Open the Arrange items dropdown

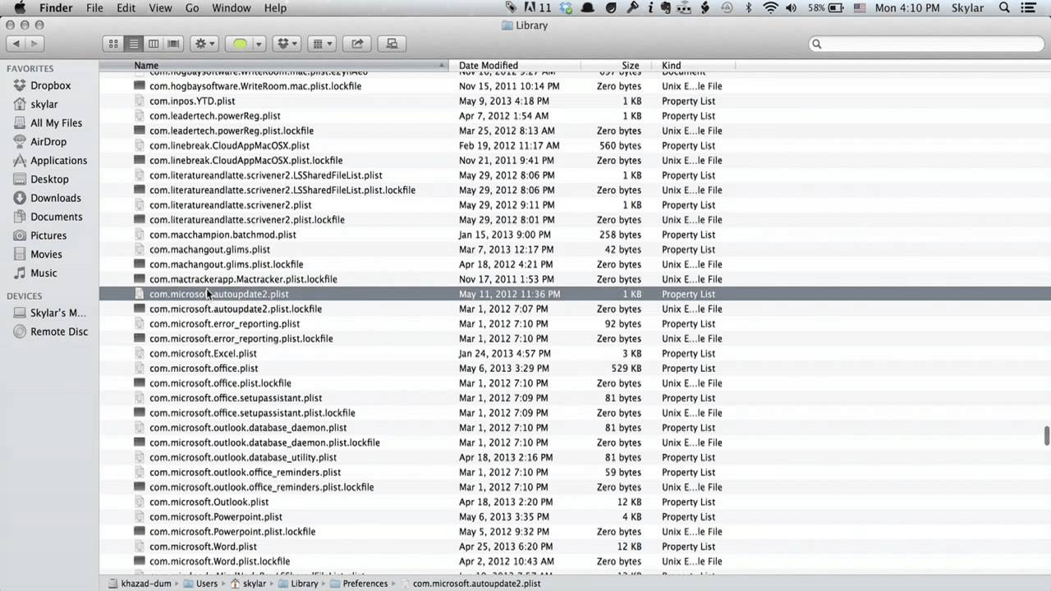coord(321,44)
